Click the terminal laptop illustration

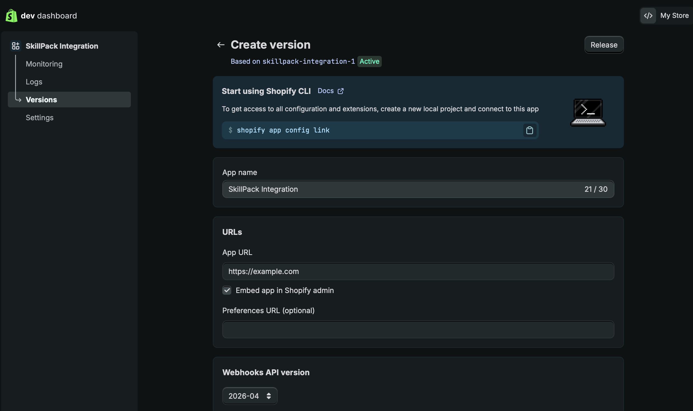pyautogui.click(x=588, y=112)
